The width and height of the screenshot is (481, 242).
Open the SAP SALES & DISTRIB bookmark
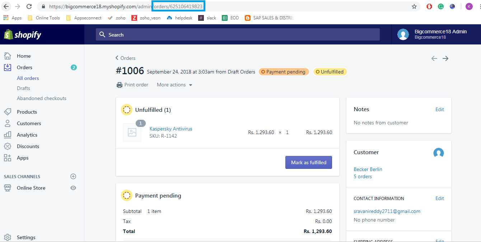pyautogui.click(x=269, y=18)
